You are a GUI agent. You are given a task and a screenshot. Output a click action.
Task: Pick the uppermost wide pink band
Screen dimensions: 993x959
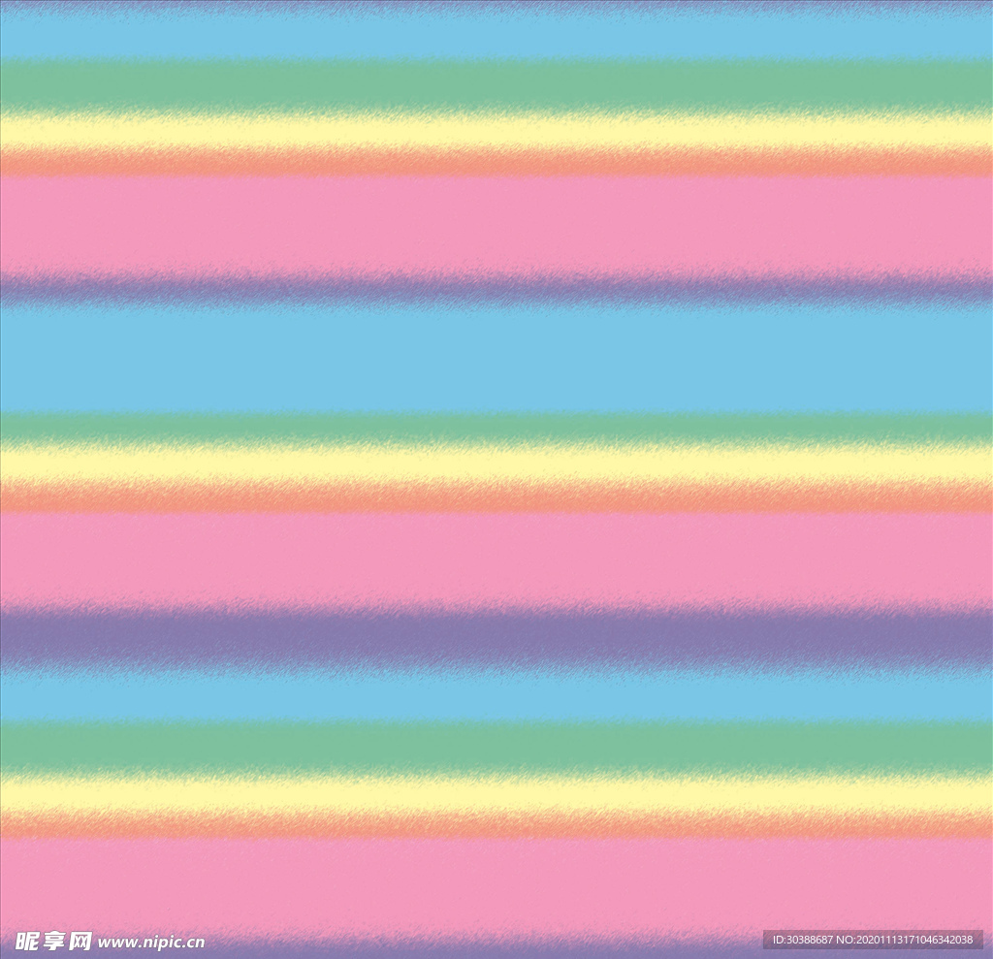[496, 225]
